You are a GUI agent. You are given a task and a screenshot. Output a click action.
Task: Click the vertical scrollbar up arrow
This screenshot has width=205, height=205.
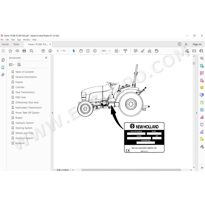click(194, 56)
